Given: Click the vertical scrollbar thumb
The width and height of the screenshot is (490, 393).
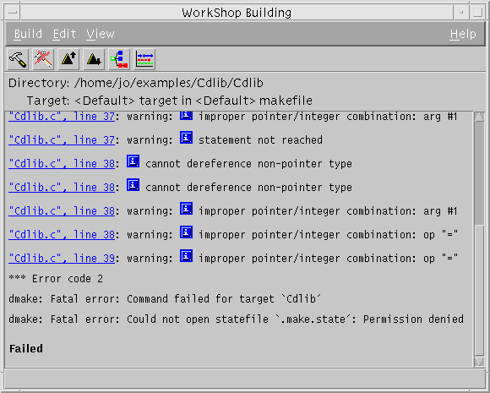Looking at the screenshot, I should point(479,173).
